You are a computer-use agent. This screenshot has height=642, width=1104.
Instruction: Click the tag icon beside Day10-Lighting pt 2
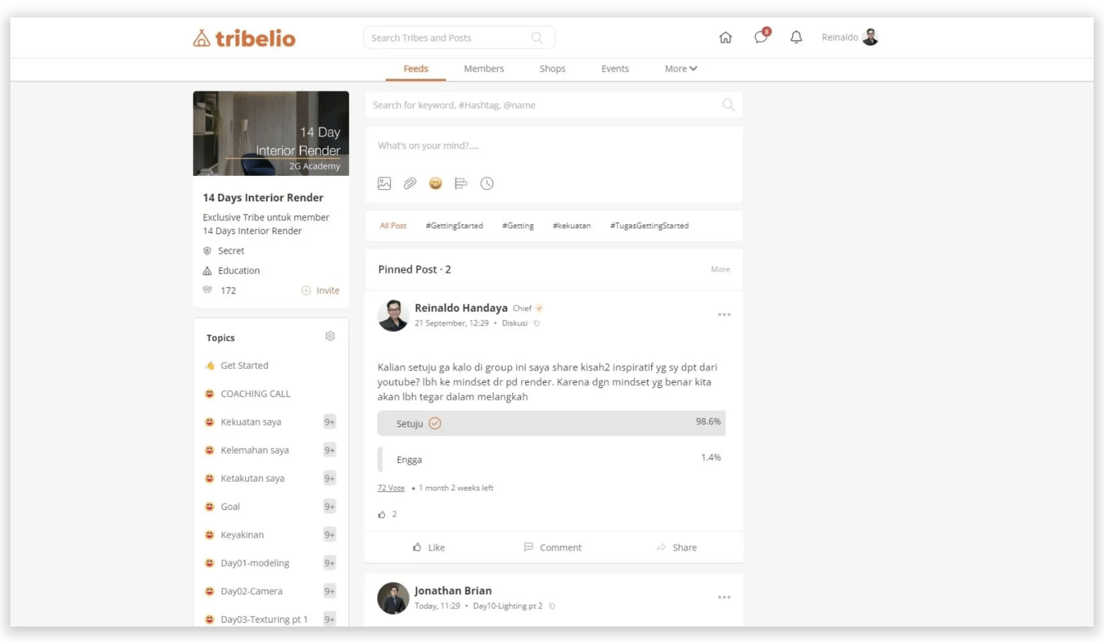[552, 607]
